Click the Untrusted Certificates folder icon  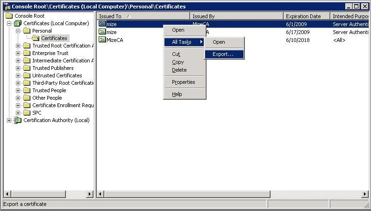coord(27,75)
